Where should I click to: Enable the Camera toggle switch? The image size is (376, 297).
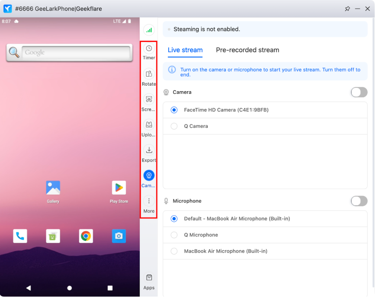click(x=359, y=92)
